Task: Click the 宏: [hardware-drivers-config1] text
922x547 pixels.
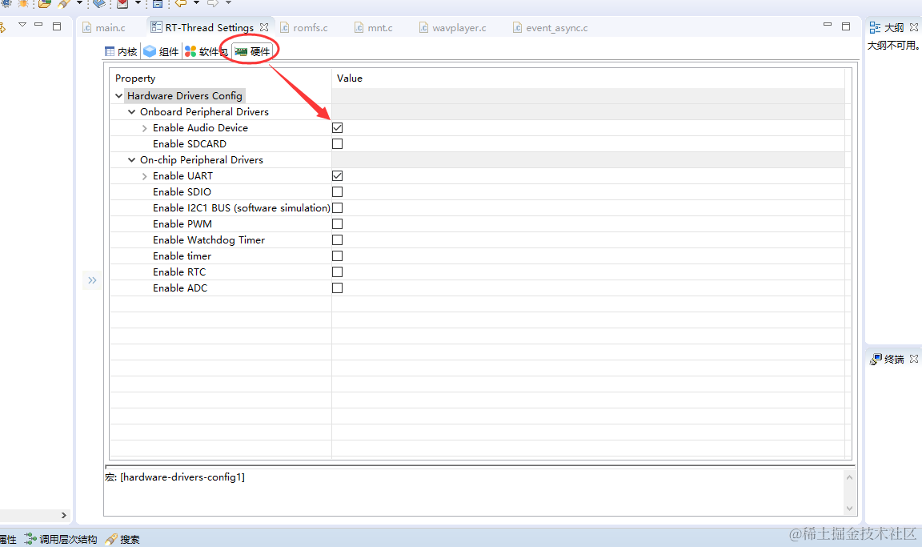Action: pos(174,477)
